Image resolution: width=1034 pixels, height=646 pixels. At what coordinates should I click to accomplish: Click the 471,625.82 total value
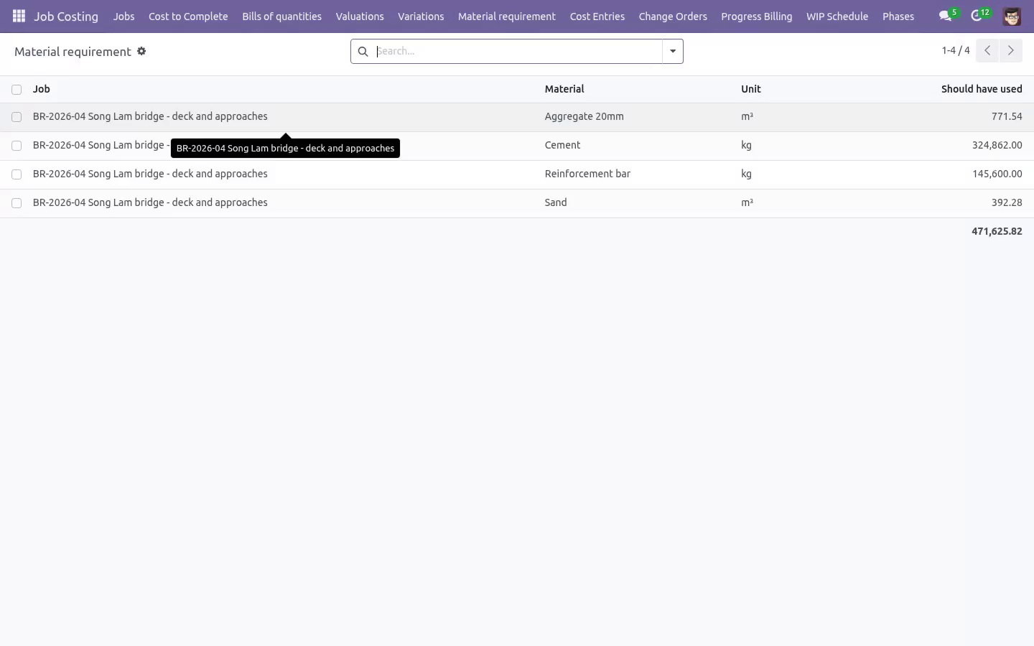pos(997,231)
